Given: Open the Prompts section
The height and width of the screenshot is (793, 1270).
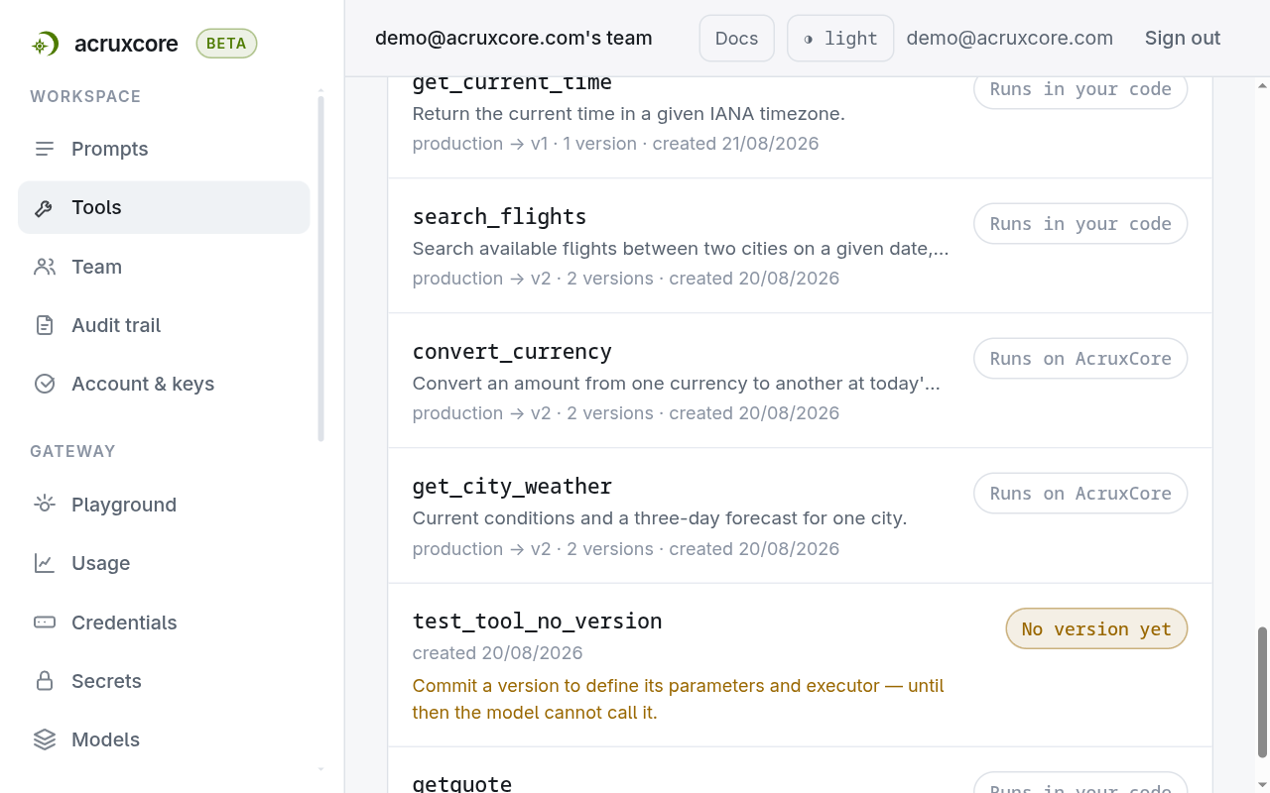Looking at the screenshot, I should [164, 149].
